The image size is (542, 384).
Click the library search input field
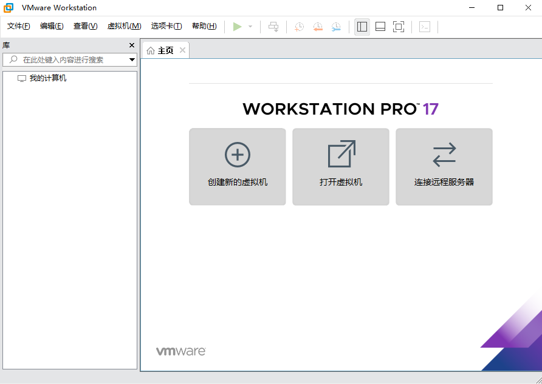67,59
